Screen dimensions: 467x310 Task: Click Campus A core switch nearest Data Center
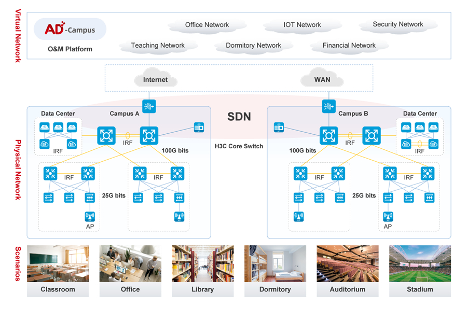pyautogui.click(x=106, y=136)
